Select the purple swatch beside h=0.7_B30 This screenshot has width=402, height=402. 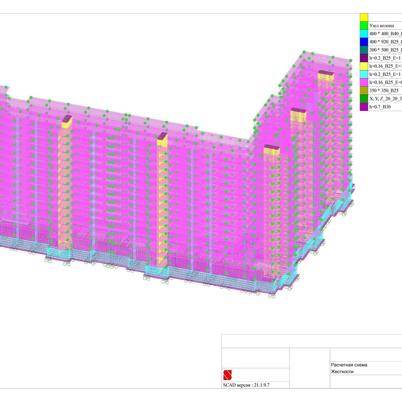(364, 107)
